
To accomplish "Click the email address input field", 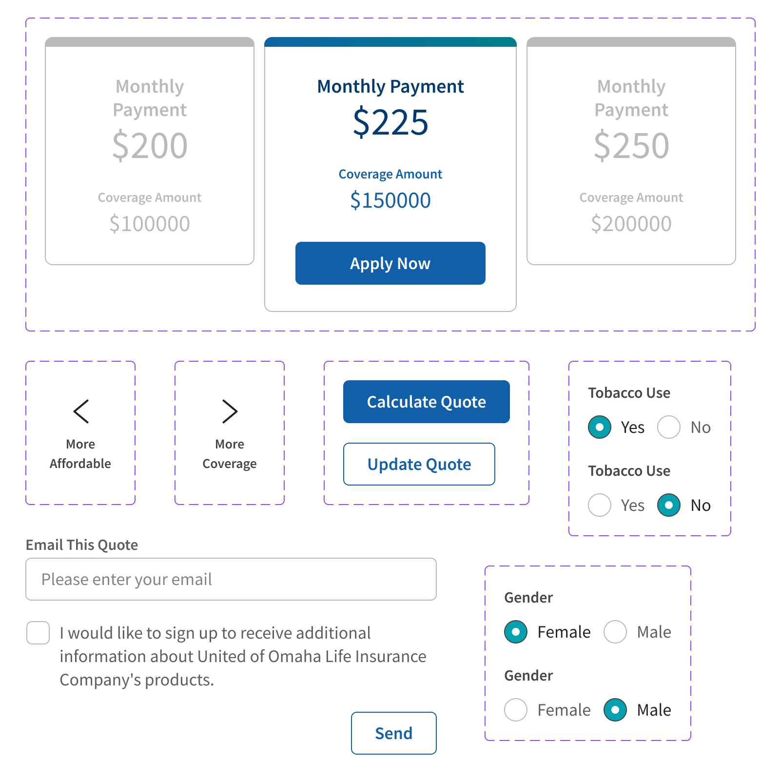I will coord(231,579).
